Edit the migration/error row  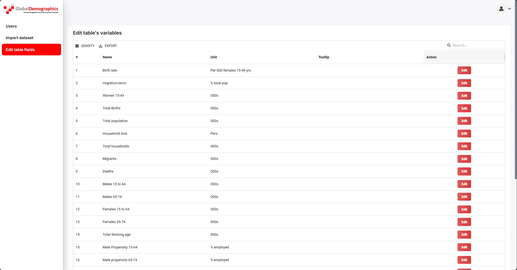(464, 83)
